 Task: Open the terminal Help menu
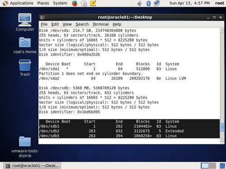pyautogui.click(x=117, y=24)
